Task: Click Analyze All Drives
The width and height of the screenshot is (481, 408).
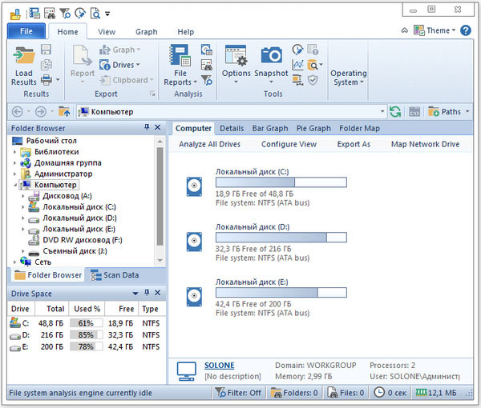Action: [209, 145]
